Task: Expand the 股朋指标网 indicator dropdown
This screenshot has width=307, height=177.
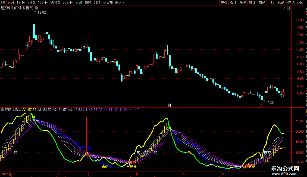Action: click(x=2, y=110)
